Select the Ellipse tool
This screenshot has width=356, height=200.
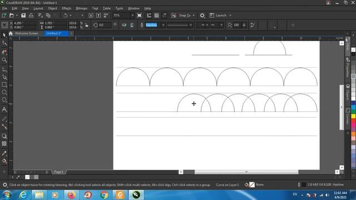pyautogui.click(x=4, y=92)
